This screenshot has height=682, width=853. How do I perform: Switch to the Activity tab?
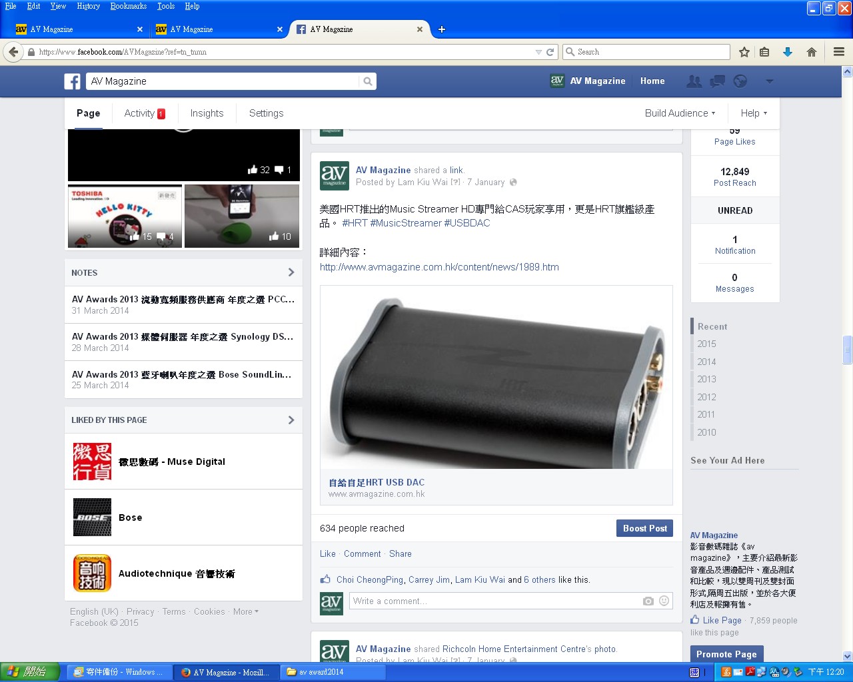[x=145, y=113]
